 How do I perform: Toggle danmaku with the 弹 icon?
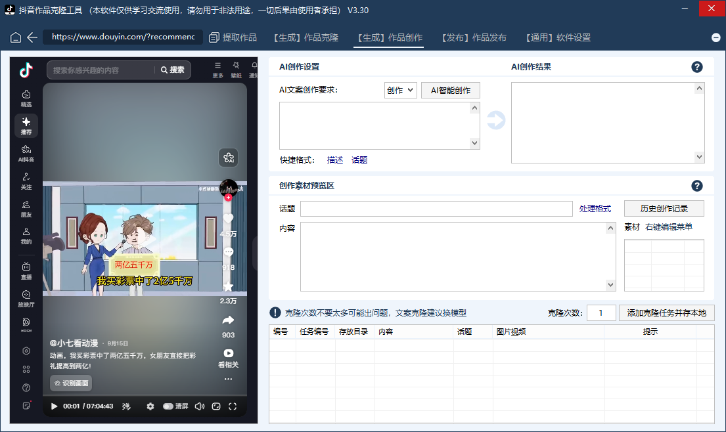125,406
